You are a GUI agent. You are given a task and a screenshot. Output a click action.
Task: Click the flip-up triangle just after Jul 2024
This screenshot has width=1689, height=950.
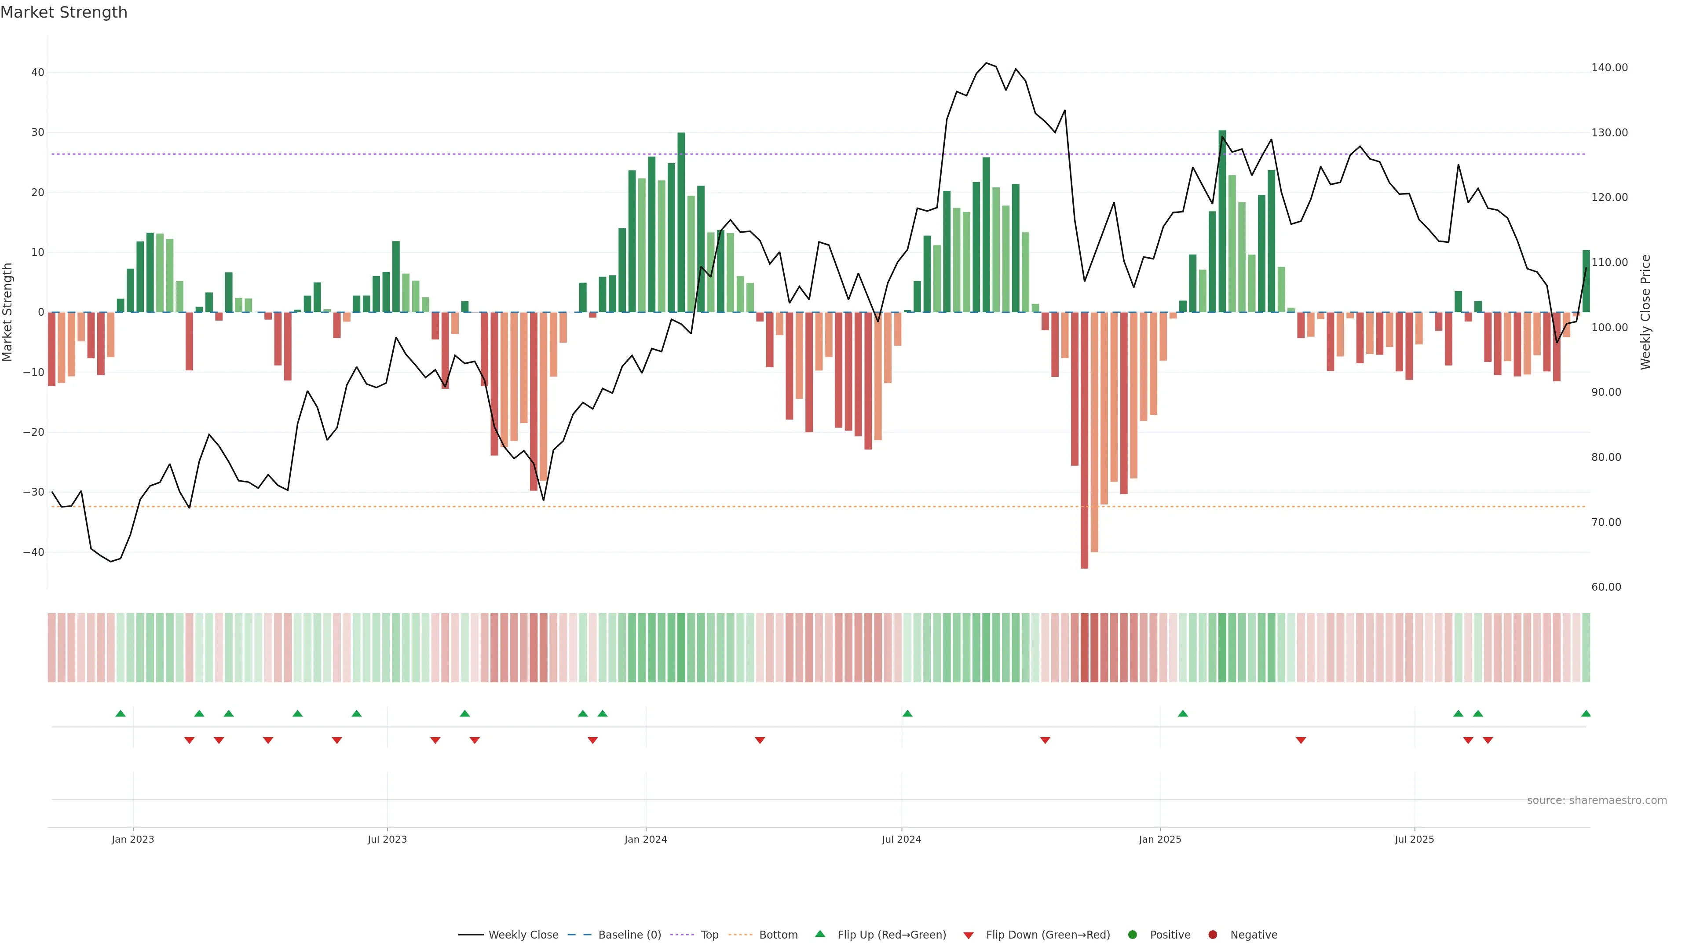point(907,713)
